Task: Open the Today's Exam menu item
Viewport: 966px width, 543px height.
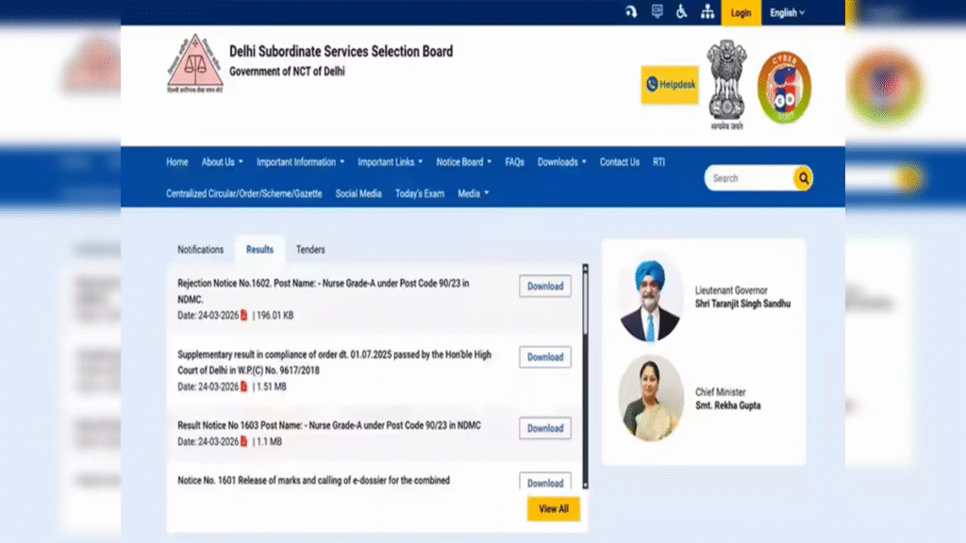Action: click(420, 193)
